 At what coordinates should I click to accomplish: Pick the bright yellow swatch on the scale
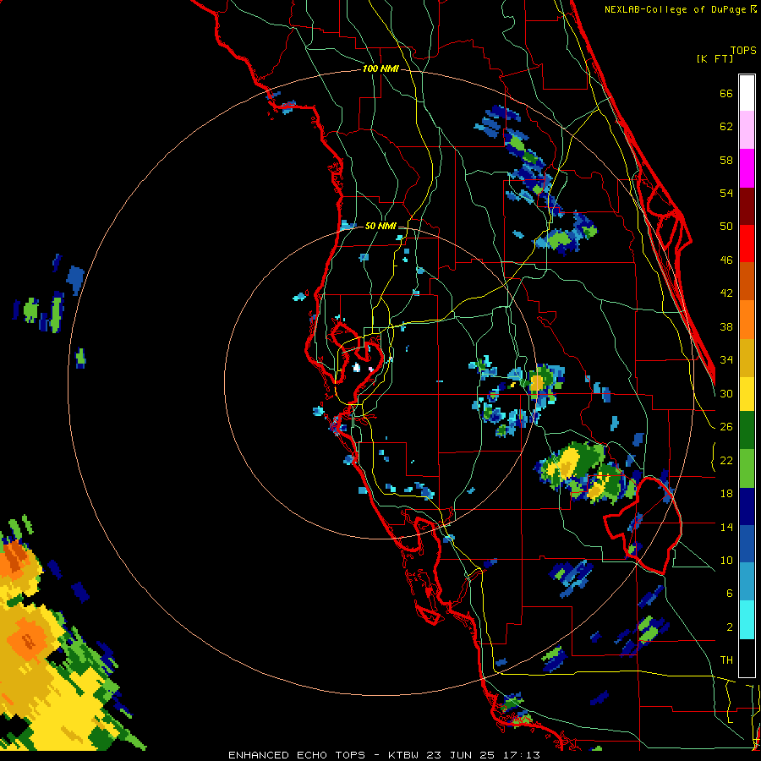point(747,393)
